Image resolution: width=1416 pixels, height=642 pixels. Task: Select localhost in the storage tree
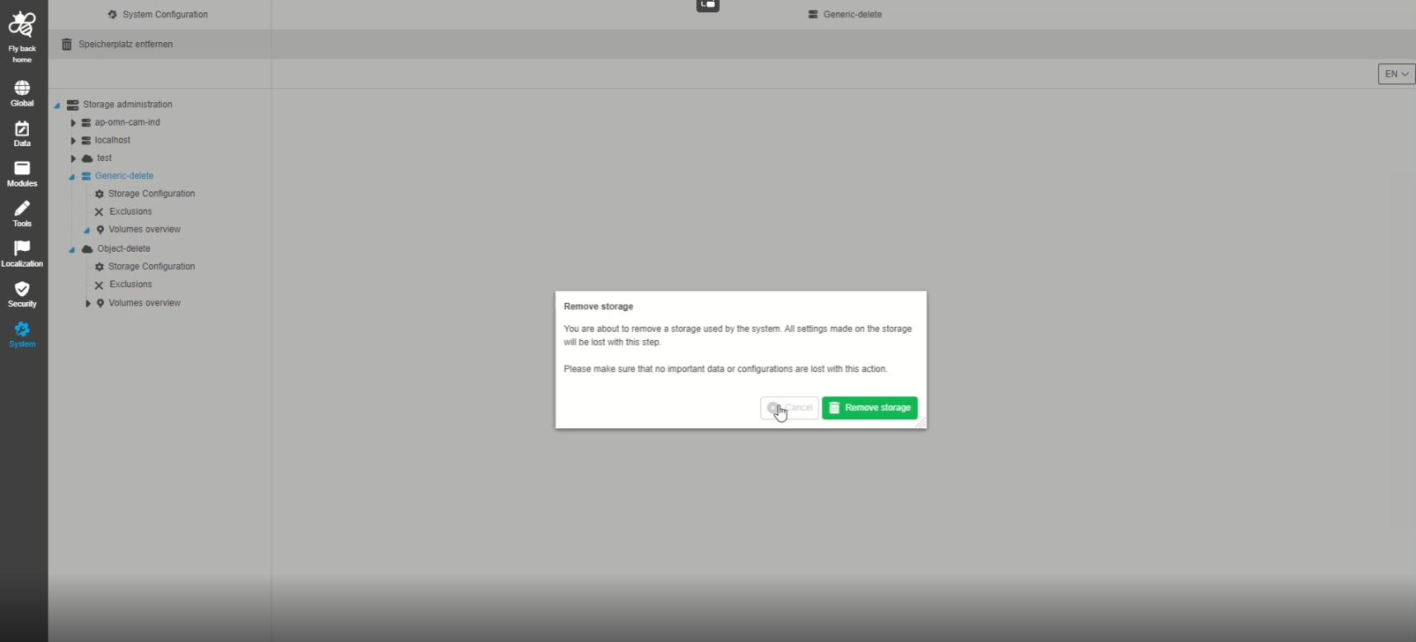click(x=113, y=140)
